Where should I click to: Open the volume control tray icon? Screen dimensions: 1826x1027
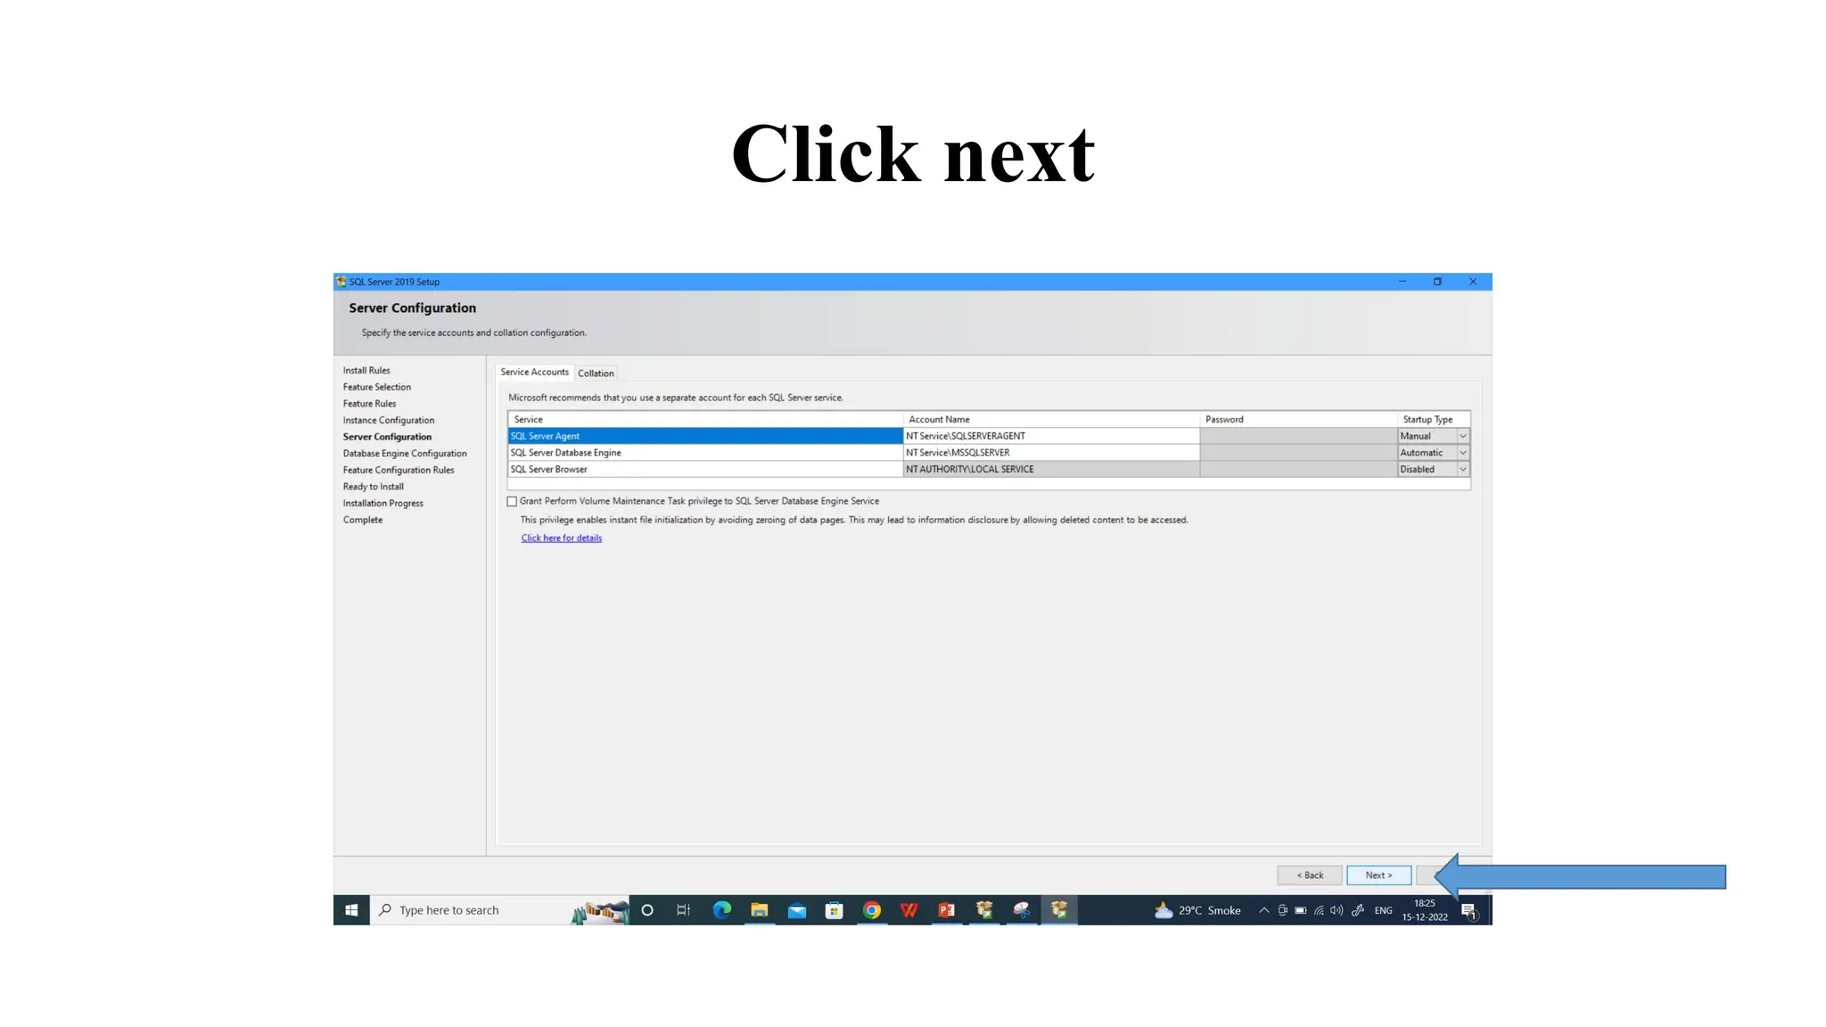click(x=1337, y=910)
